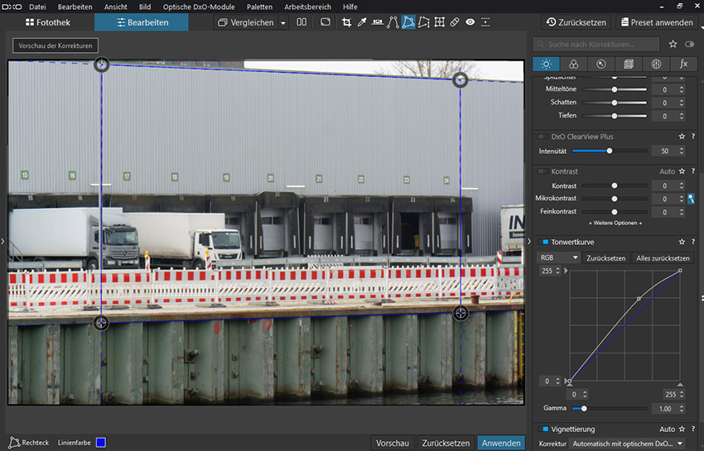Activate the Horizon leveling tool
The width and height of the screenshot is (704, 451).
pos(377,22)
